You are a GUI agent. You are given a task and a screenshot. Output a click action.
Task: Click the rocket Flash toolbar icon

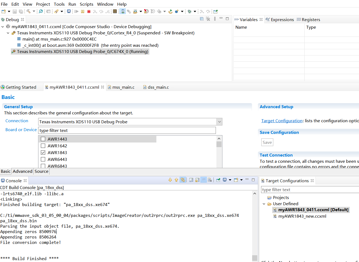click(56, 11)
